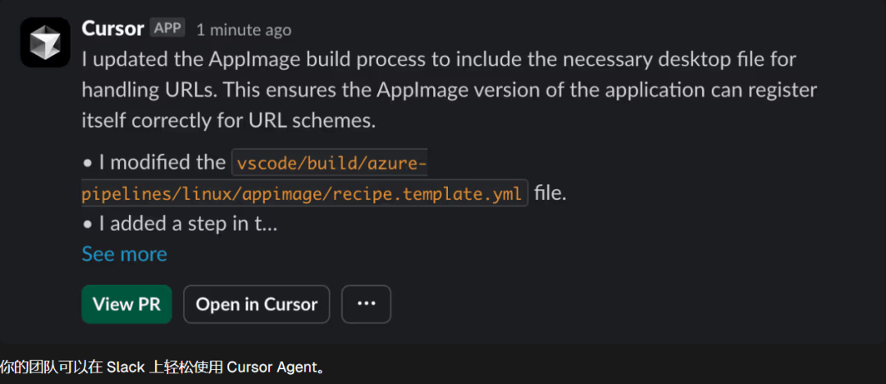
Task: Click the truncated "I added a step" bullet
Action: coord(187,224)
